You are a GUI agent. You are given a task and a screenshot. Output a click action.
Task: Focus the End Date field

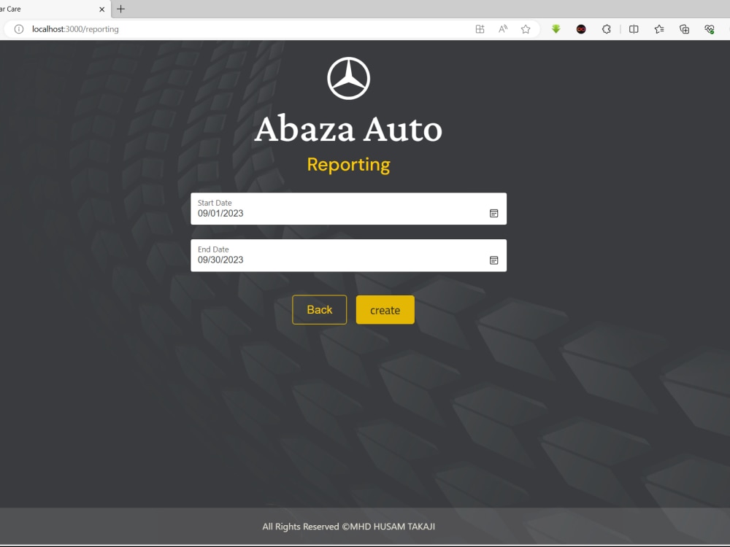348,255
